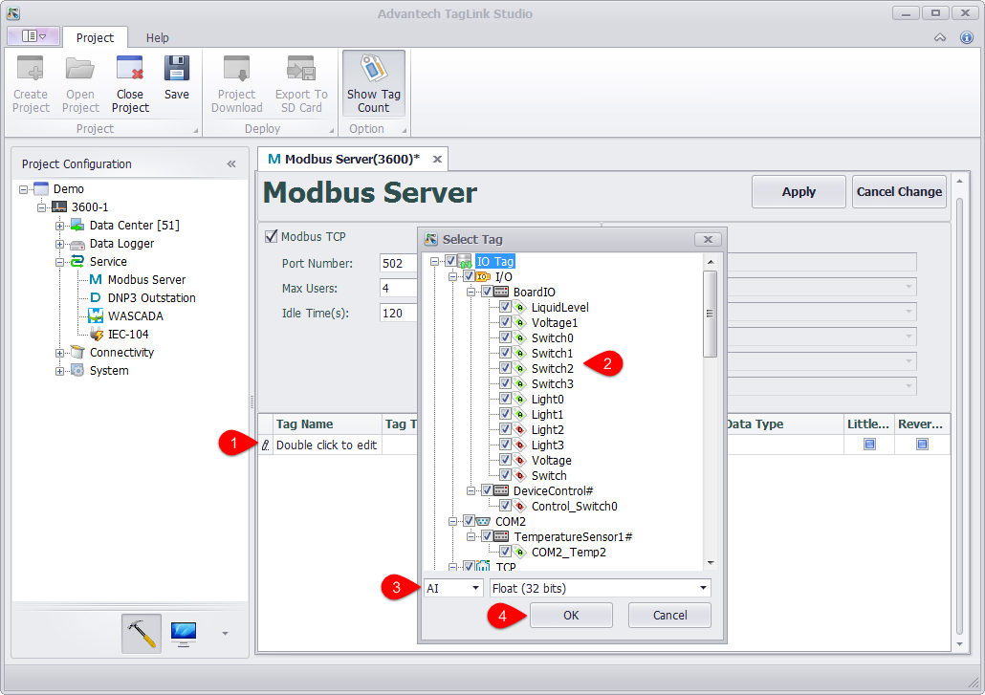Toggle the Show Tag Count option
This screenshot has width=985, height=695.
pos(373,84)
